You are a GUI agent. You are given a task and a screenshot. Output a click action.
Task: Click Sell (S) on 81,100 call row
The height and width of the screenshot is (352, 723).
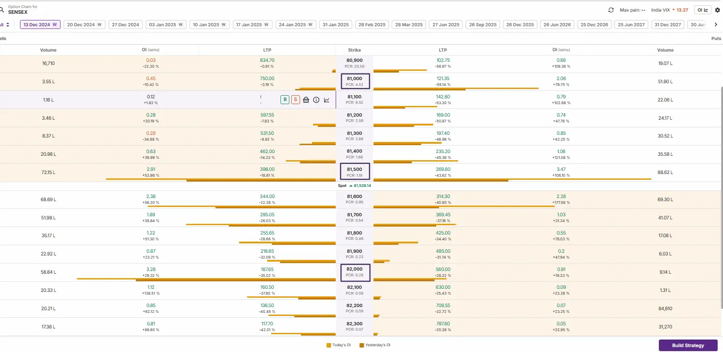[x=296, y=100]
